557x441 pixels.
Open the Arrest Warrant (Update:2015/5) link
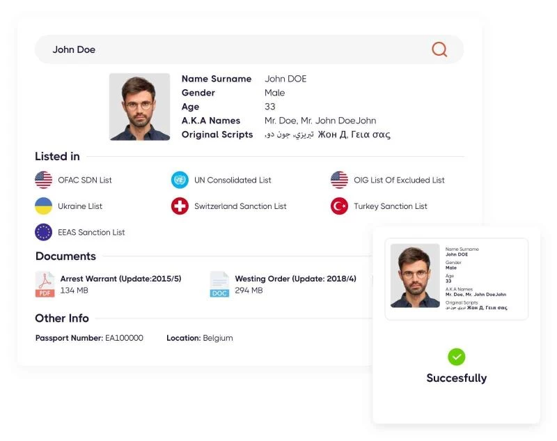pyautogui.click(x=120, y=279)
